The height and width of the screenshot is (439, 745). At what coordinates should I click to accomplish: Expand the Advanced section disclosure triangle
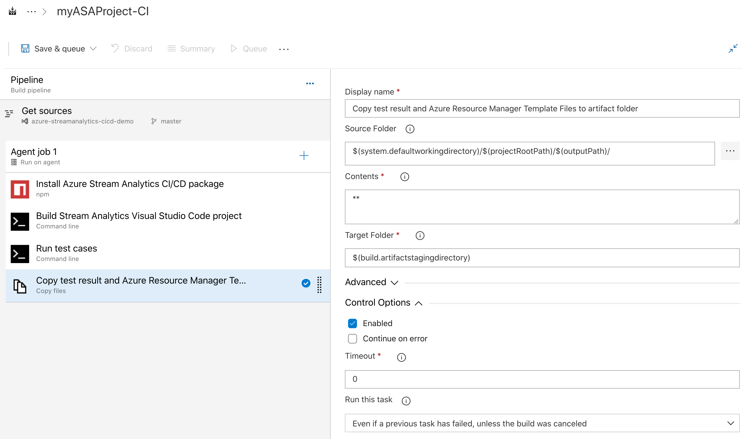click(395, 282)
